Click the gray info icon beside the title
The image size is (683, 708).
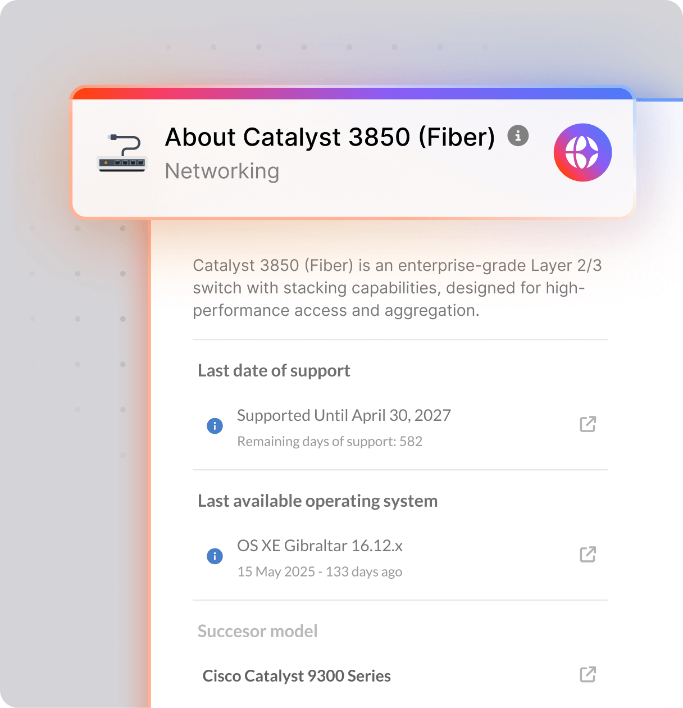point(518,135)
